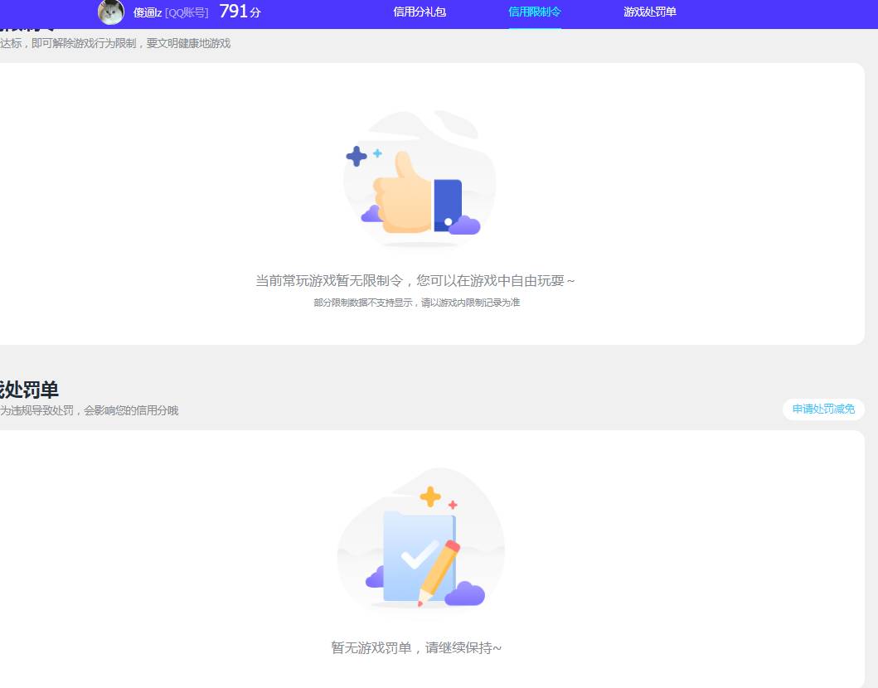The width and height of the screenshot is (878, 688).
Task: Click the 当前常玩游戏暂无限制令 message text
Action: pyautogui.click(x=416, y=281)
